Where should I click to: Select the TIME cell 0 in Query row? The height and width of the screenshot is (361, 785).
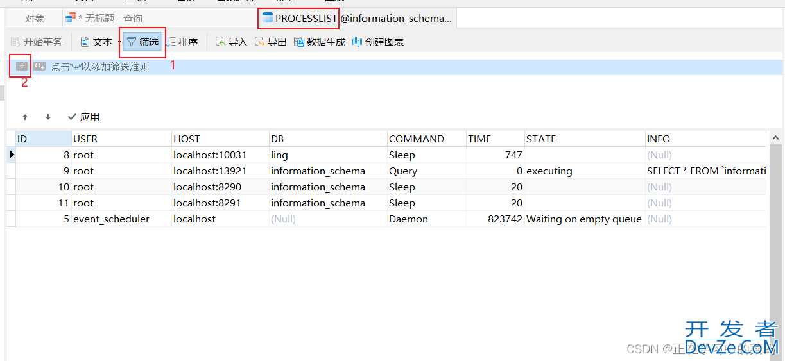[495, 171]
